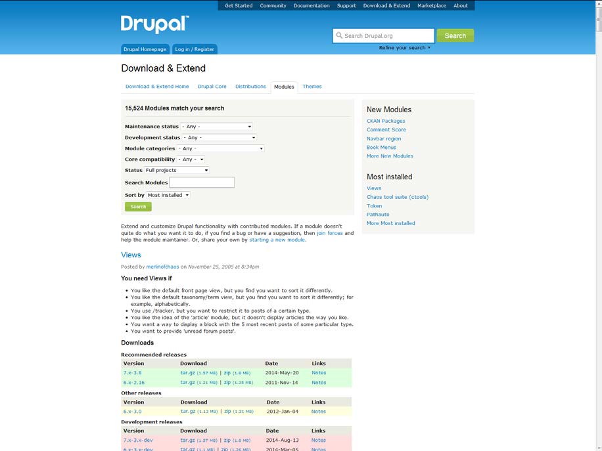Open CKAN Packages under New Modules

point(386,121)
